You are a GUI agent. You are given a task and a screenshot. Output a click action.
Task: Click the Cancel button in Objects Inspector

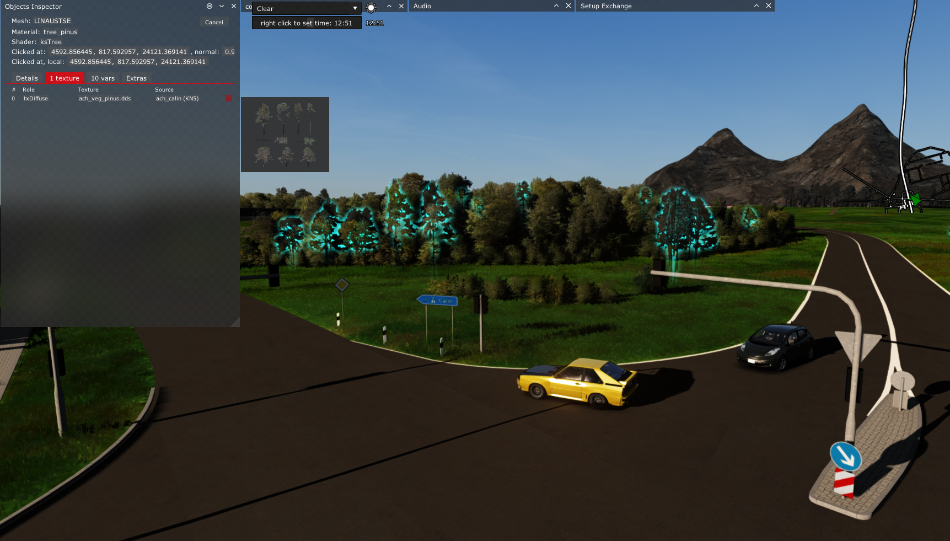click(214, 22)
